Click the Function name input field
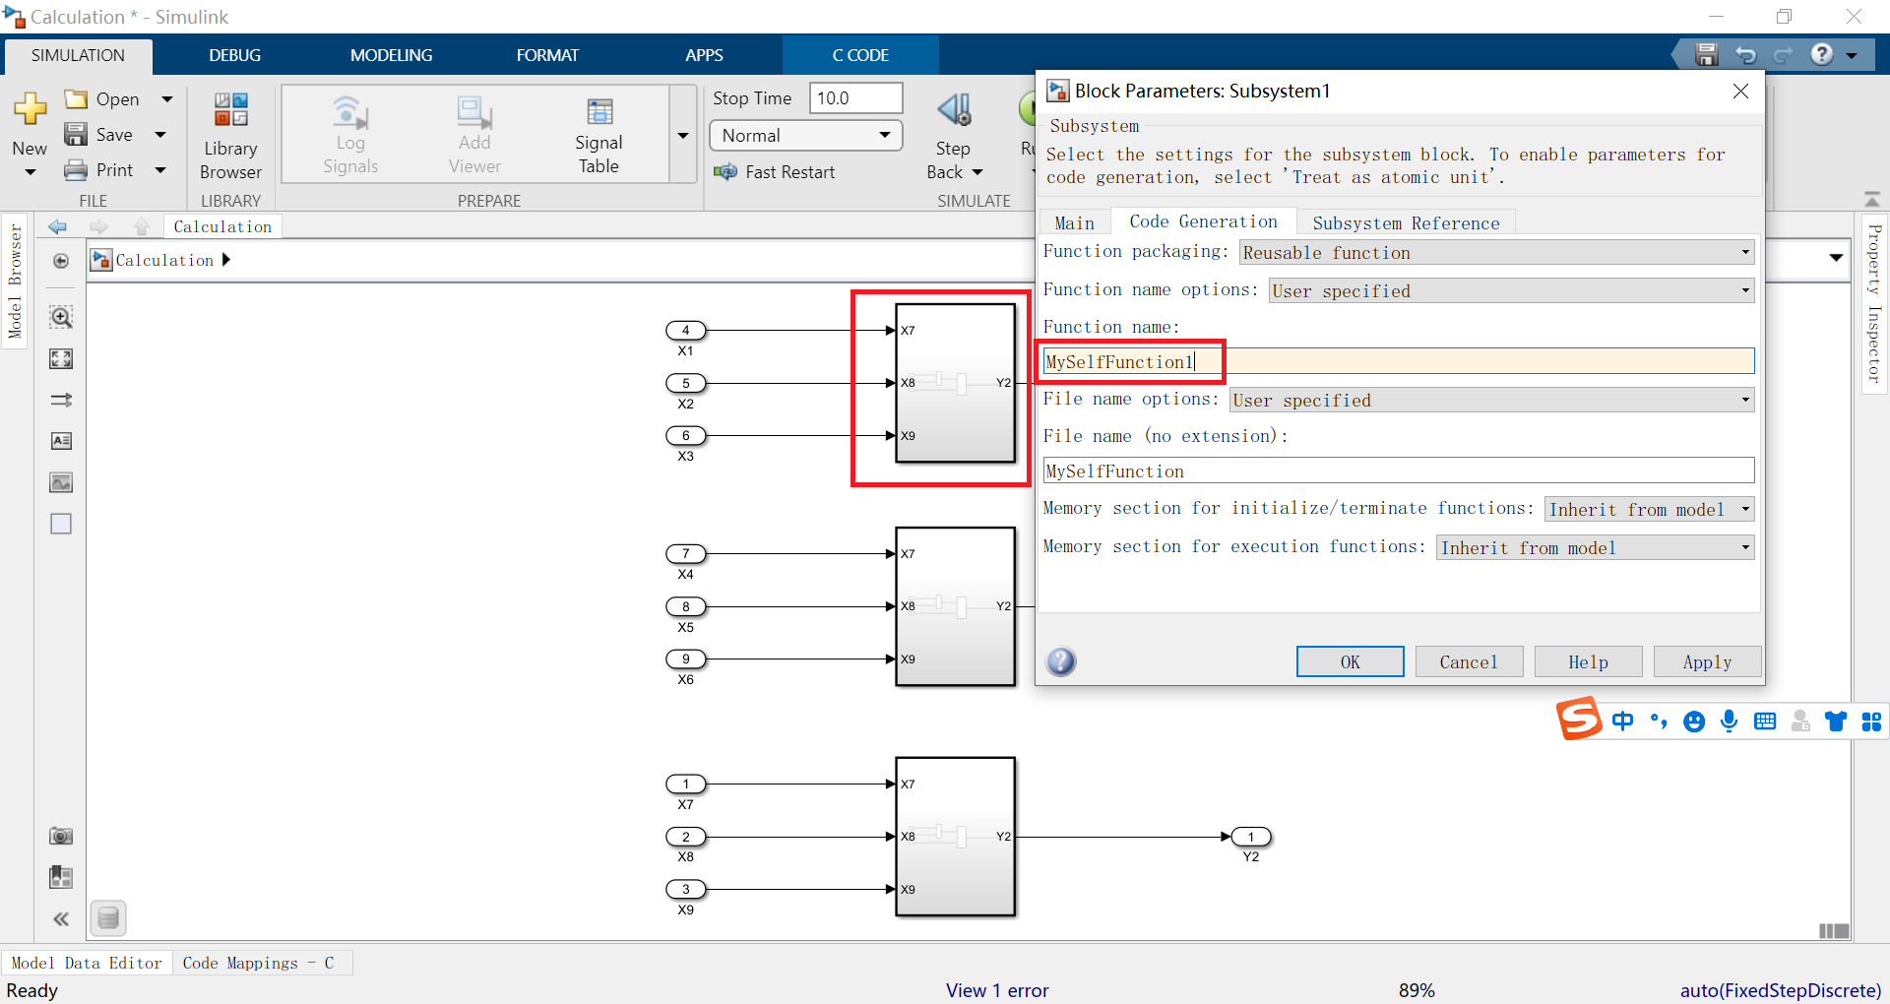The height and width of the screenshot is (1004, 1890). (x=1399, y=361)
